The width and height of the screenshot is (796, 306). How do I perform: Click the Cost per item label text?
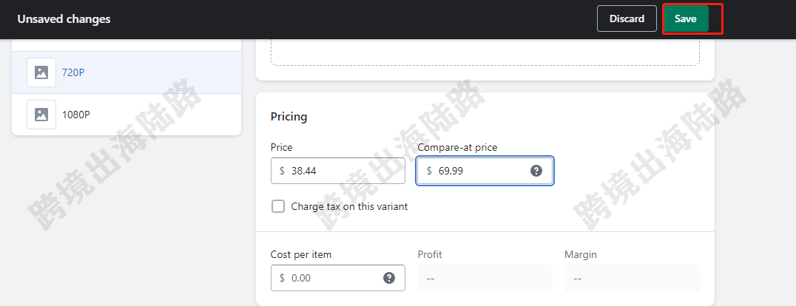[x=301, y=254]
